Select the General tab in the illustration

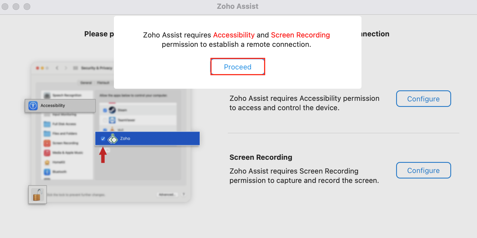coord(86,83)
